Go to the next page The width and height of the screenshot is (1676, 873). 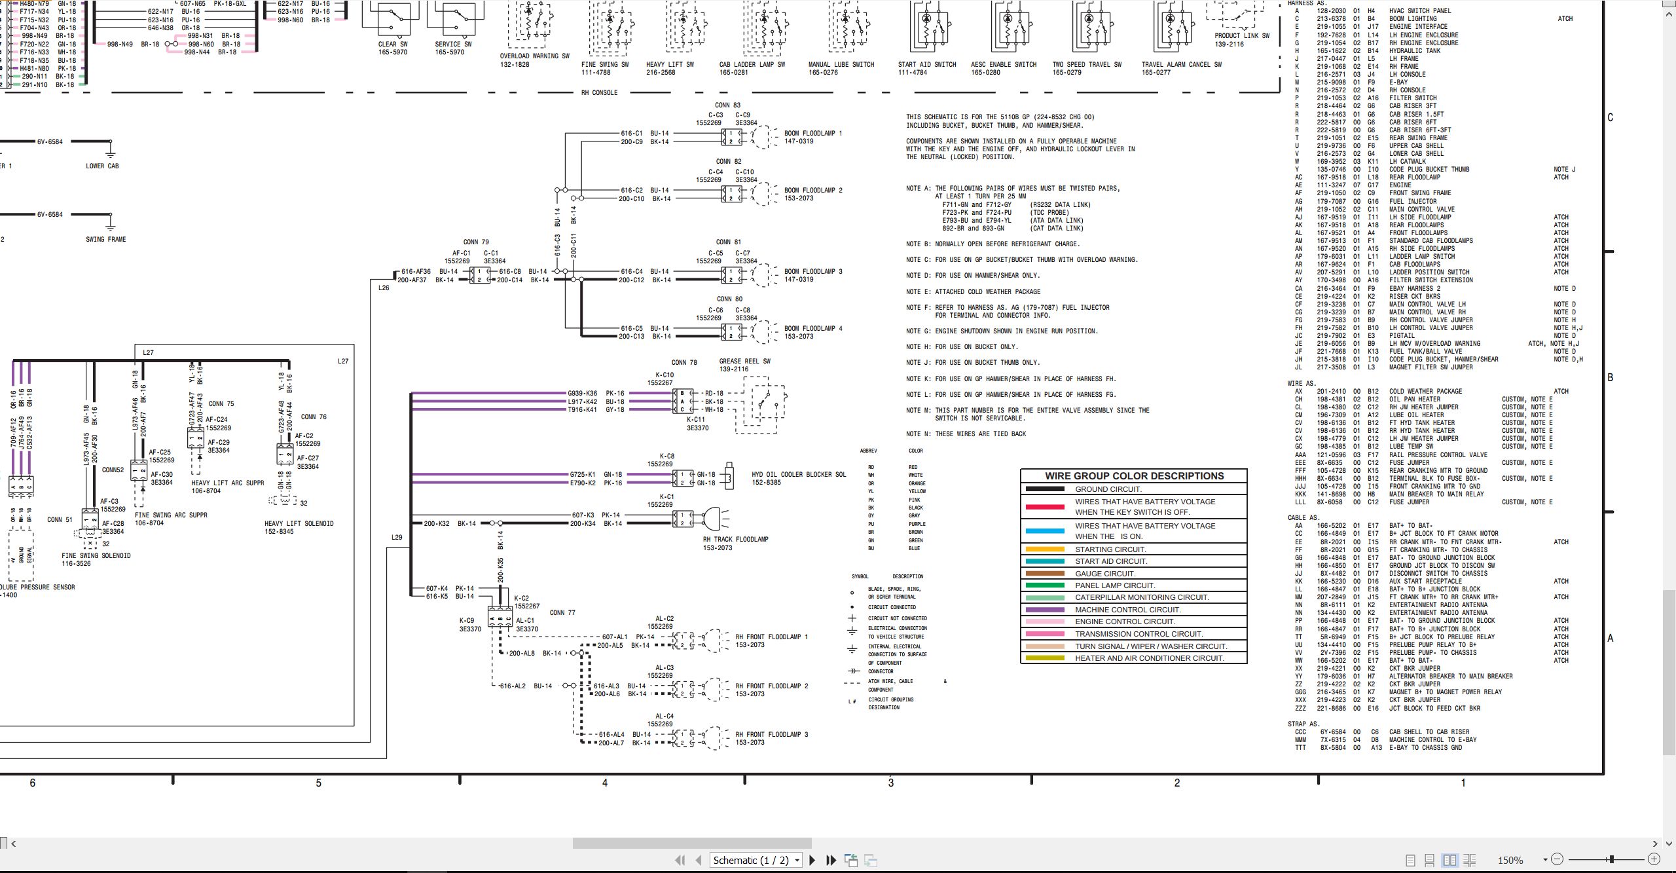[812, 860]
